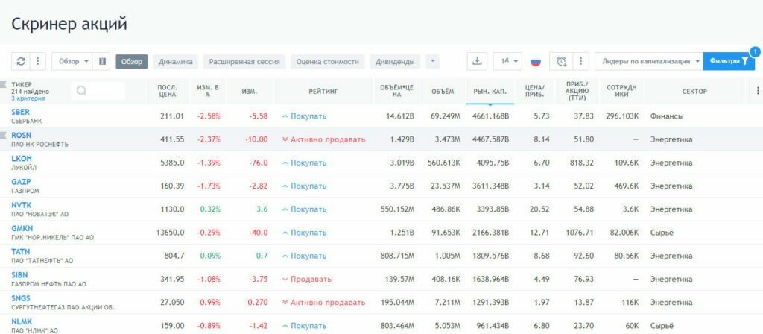Click the 3 критерия link
The width and height of the screenshot is (763, 334).
(28, 98)
